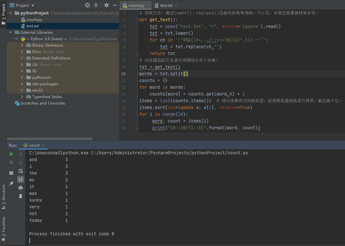Click line number 10 in the gutter
Screen dimensions: 345x246
tap(123, 74)
